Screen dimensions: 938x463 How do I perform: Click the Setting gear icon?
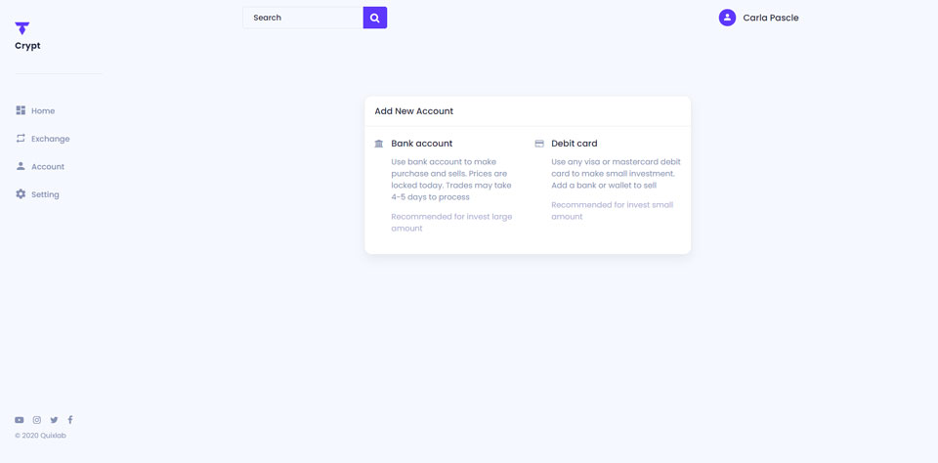click(21, 194)
